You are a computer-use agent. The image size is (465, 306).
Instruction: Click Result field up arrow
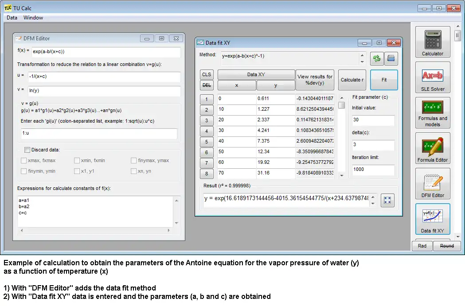click(x=373, y=197)
